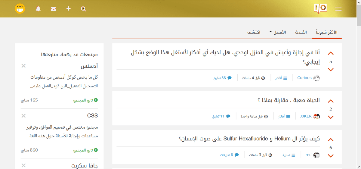Downvote the Helium Sulfur Hexafluoride post

[x=331, y=156]
